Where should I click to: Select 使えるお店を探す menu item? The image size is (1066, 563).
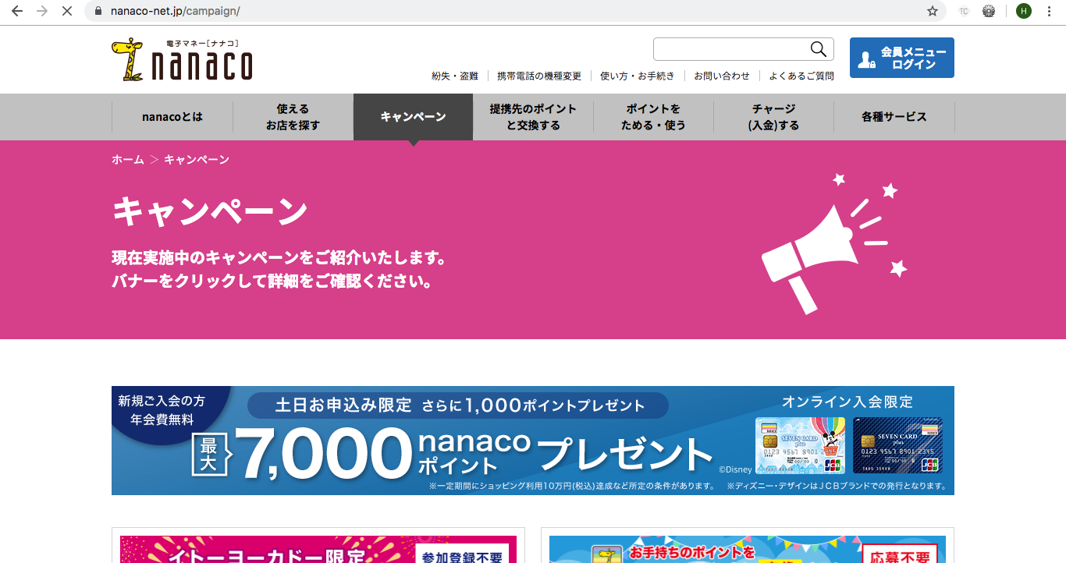pyautogui.click(x=293, y=117)
